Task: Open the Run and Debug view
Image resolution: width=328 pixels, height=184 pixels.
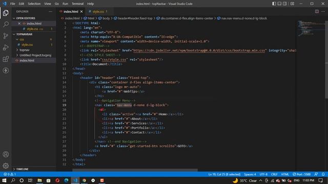Action: click(6, 48)
